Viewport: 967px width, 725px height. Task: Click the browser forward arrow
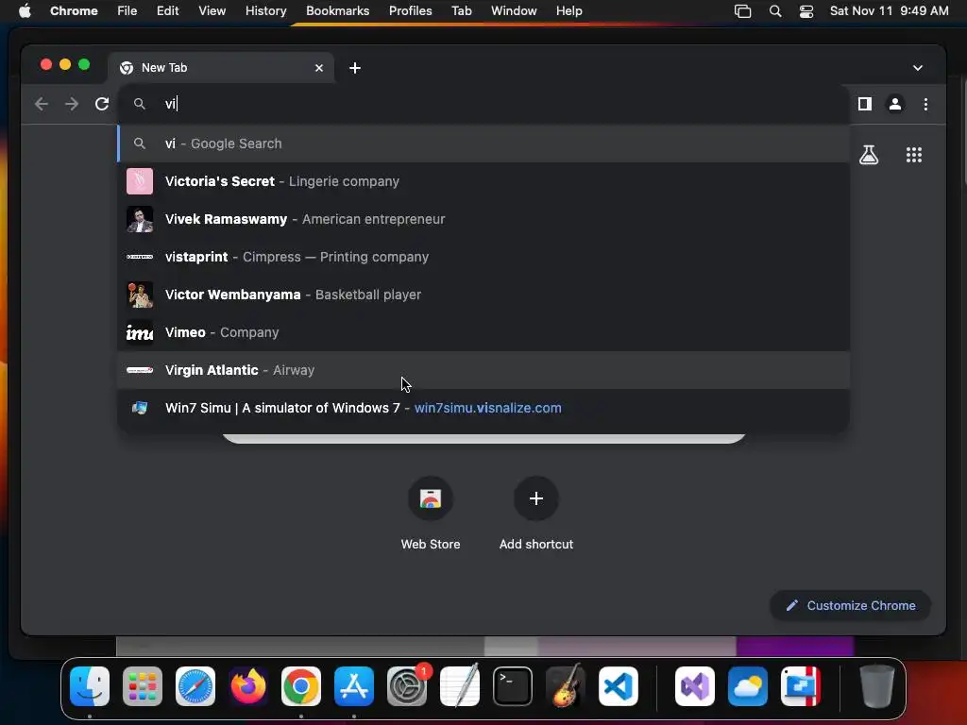tap(72, 104)
